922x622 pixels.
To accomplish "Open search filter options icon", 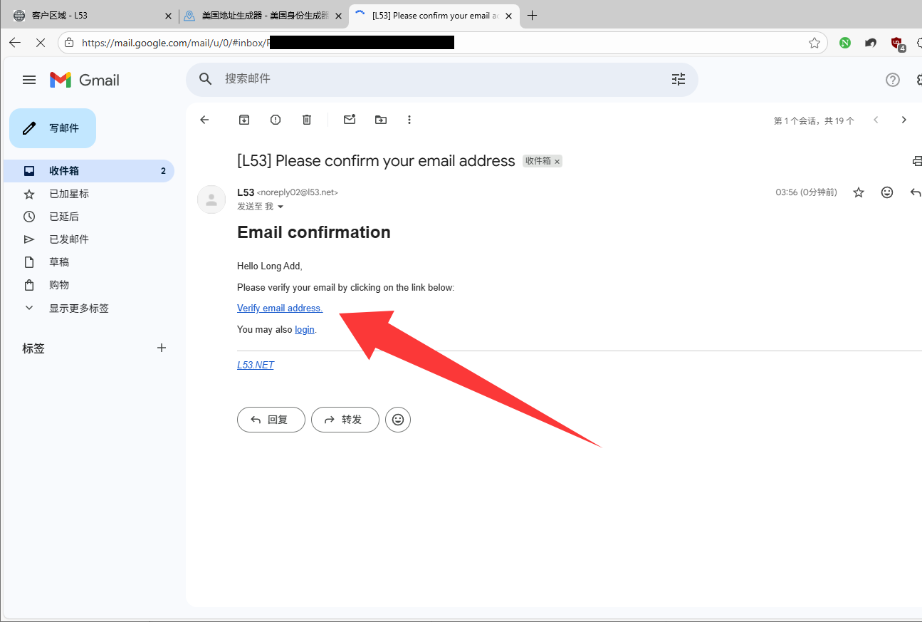I will (678, 79).
